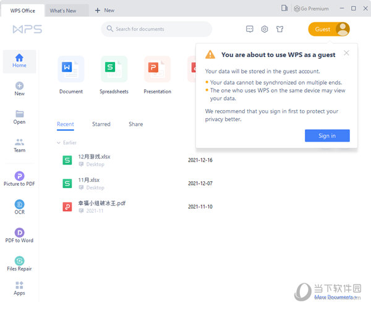Launch the OCR tool

point(19,207)
